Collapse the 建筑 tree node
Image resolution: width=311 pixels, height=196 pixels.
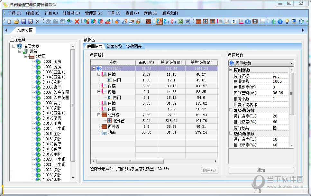click(x=20, y=51)
